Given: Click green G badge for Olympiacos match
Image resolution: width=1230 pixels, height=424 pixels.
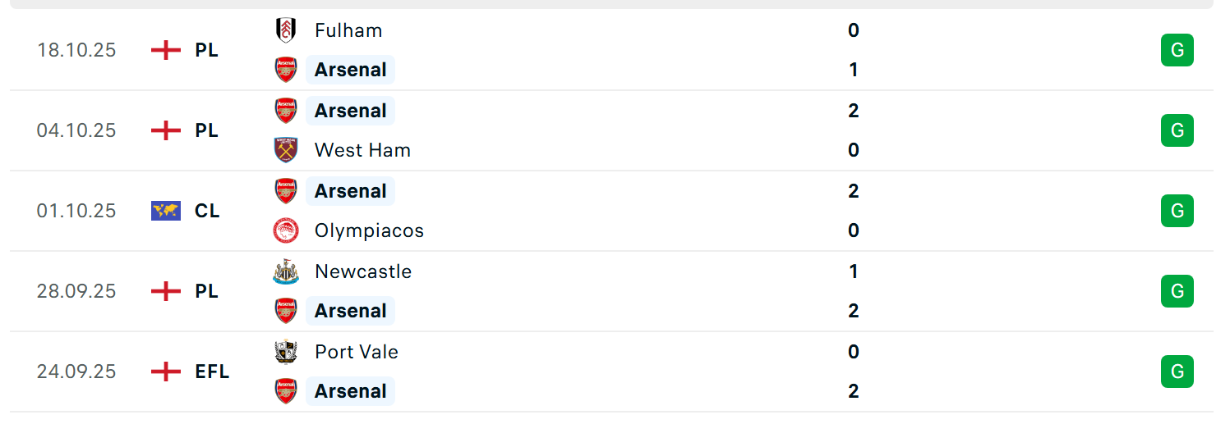Looking at the screenshot, I should point(1177,211).
